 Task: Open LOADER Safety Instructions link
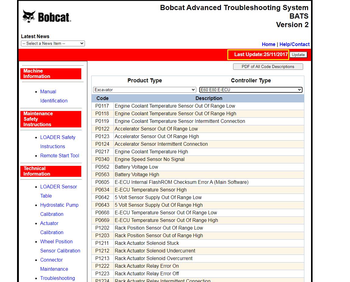coord(58,142)
